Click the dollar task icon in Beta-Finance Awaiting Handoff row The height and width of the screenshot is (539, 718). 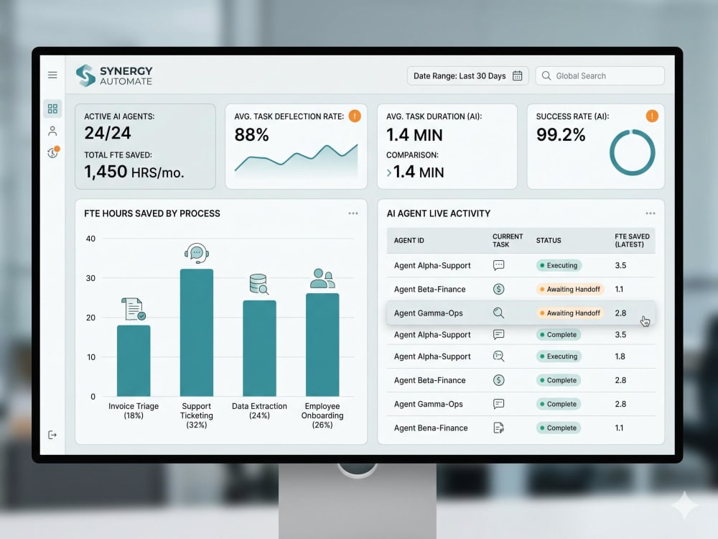coord(499,289)
